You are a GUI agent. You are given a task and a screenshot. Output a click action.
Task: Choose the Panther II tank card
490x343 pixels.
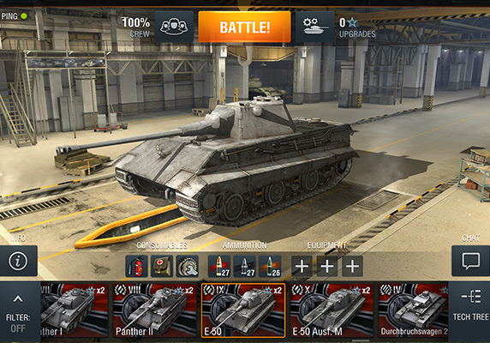tap(155, 310)
